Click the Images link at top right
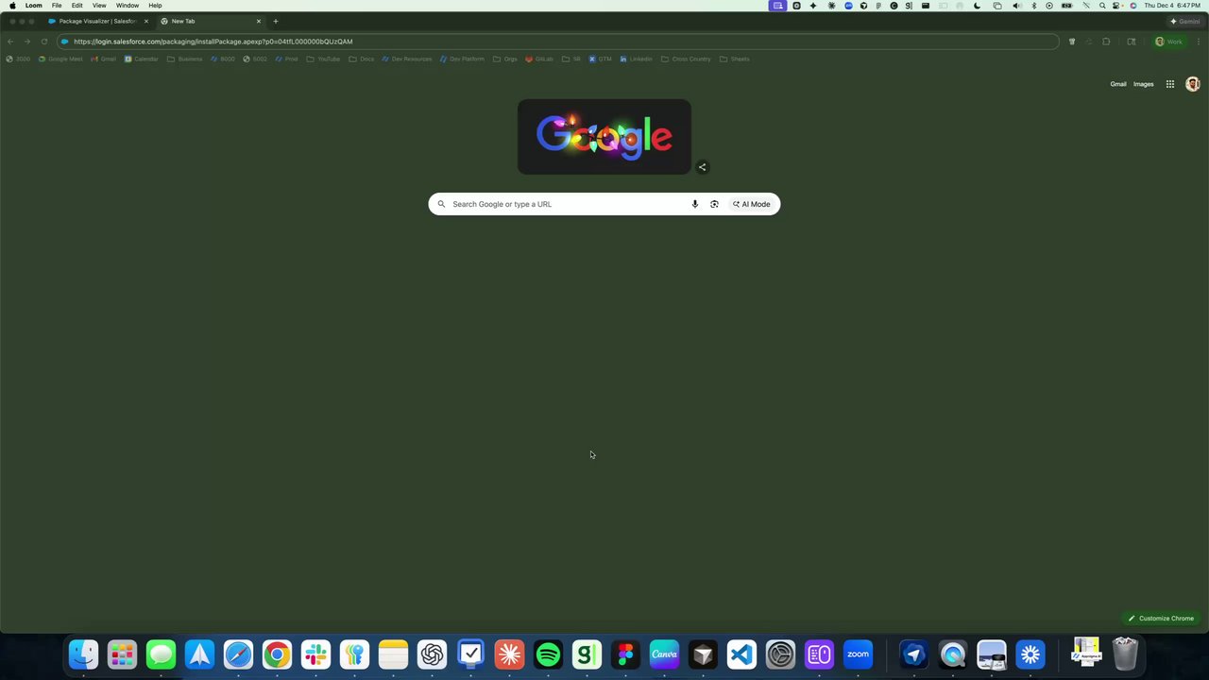 (1143, 84)
